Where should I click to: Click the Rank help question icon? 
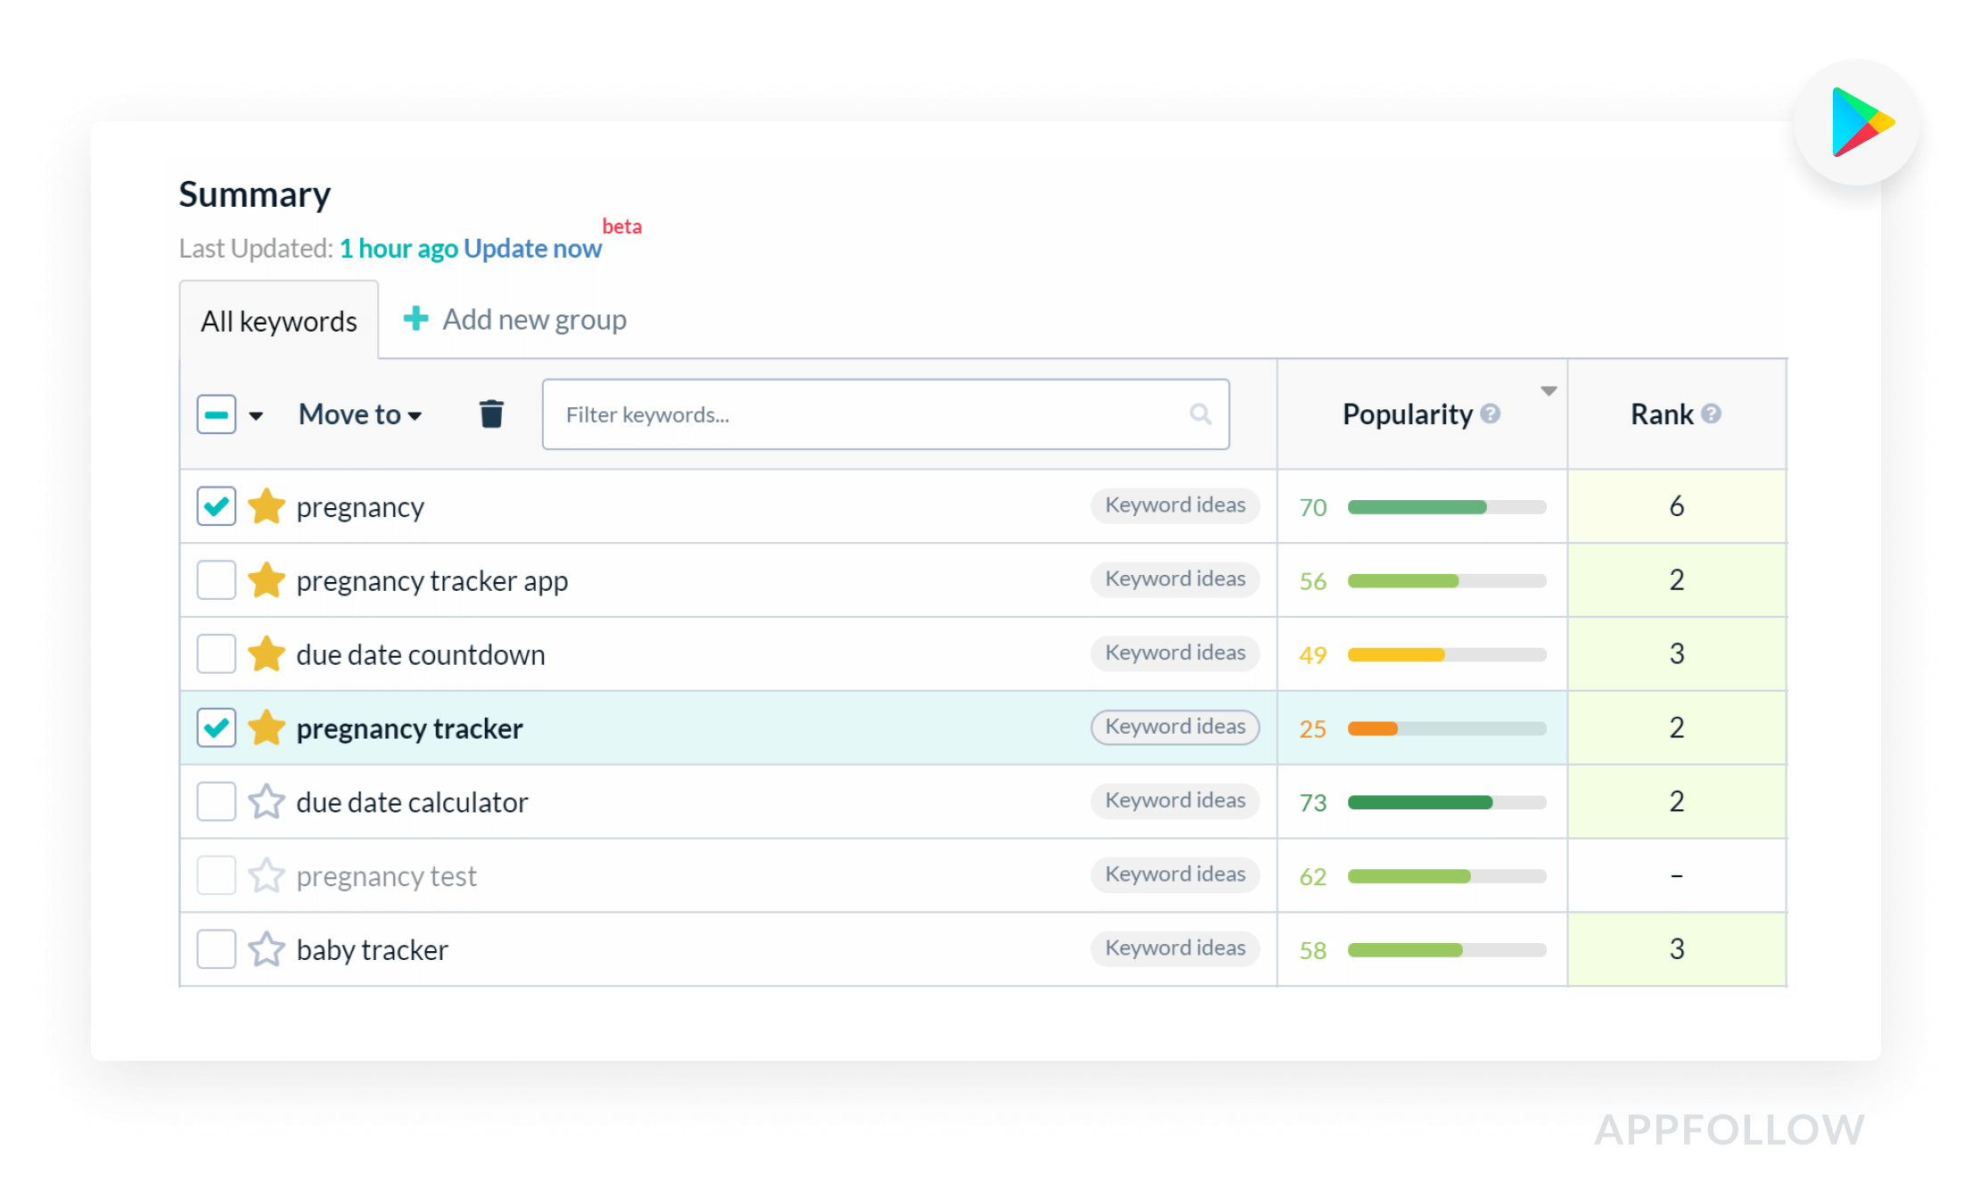[x=1711, y=414]
